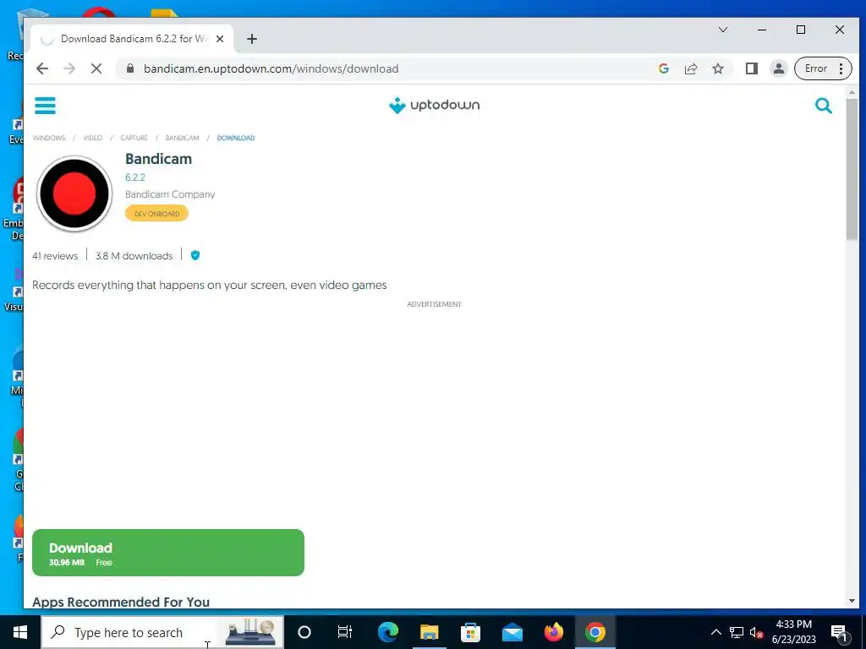Click the verified shield badge icon
The image size is (866, 649).
tap(195, 255)
